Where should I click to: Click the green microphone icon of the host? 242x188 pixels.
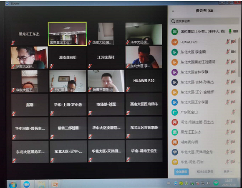(x=230, y=31)
